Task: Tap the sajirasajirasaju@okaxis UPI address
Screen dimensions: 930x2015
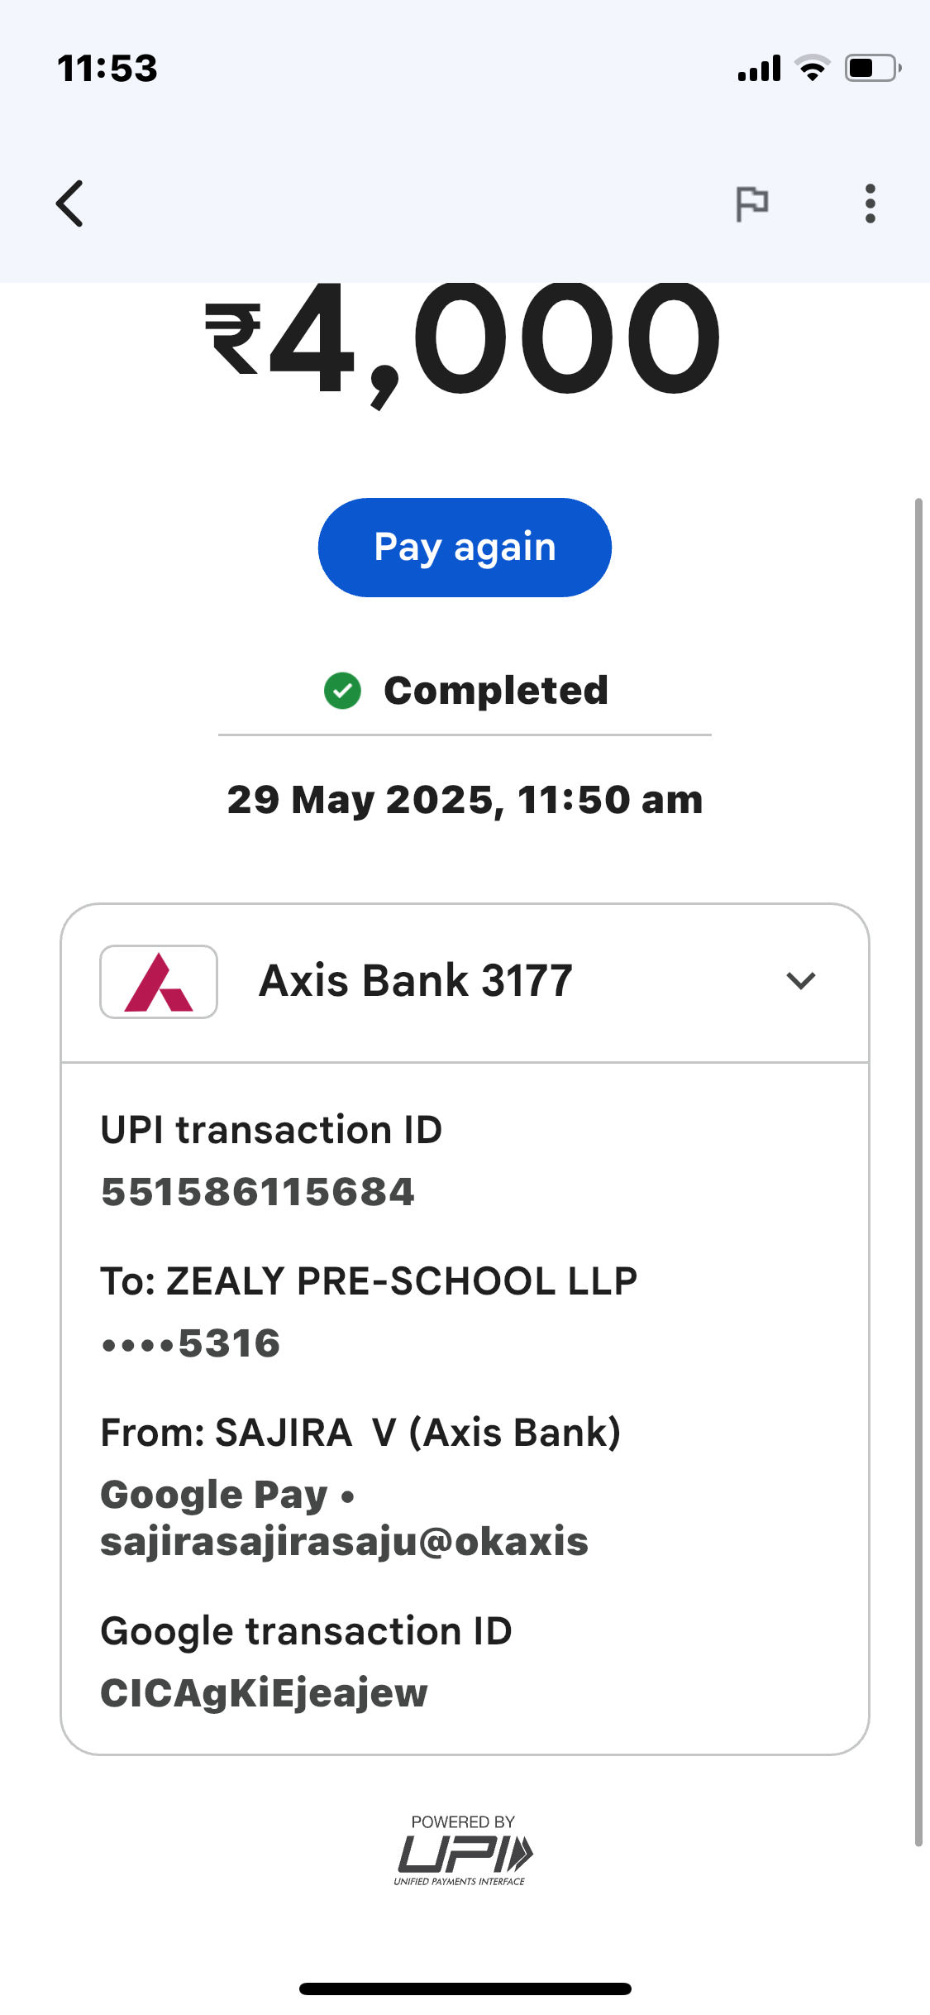Action: coord(344,1542)
